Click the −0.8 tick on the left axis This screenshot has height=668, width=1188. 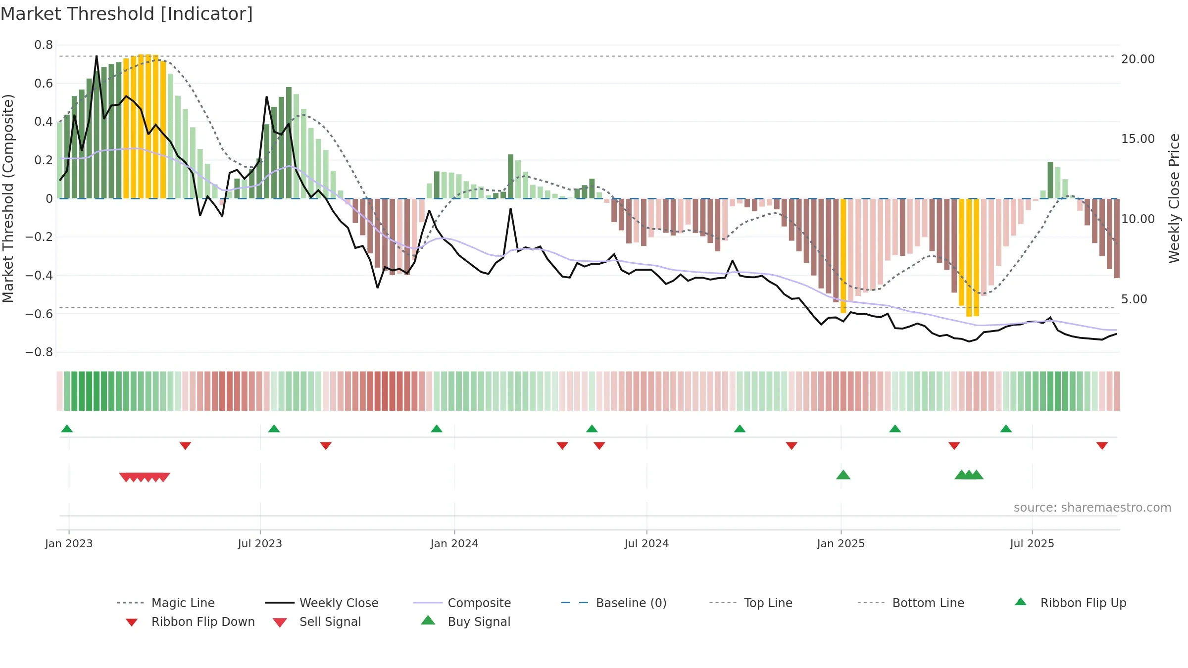(x=39, y=352)
